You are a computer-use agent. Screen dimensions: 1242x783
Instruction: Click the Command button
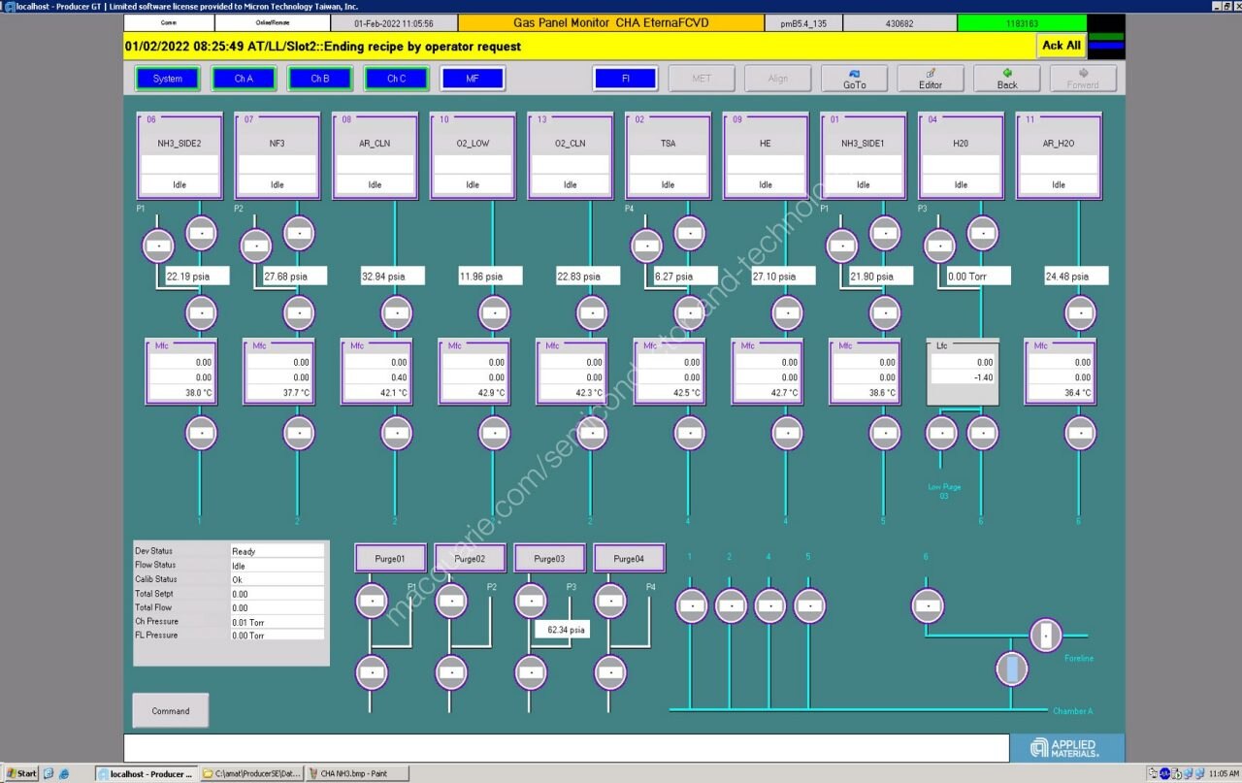click(171, 711)
